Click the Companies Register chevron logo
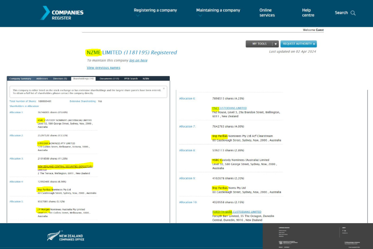This screenshot has height=249, width=373. point(45,13)
